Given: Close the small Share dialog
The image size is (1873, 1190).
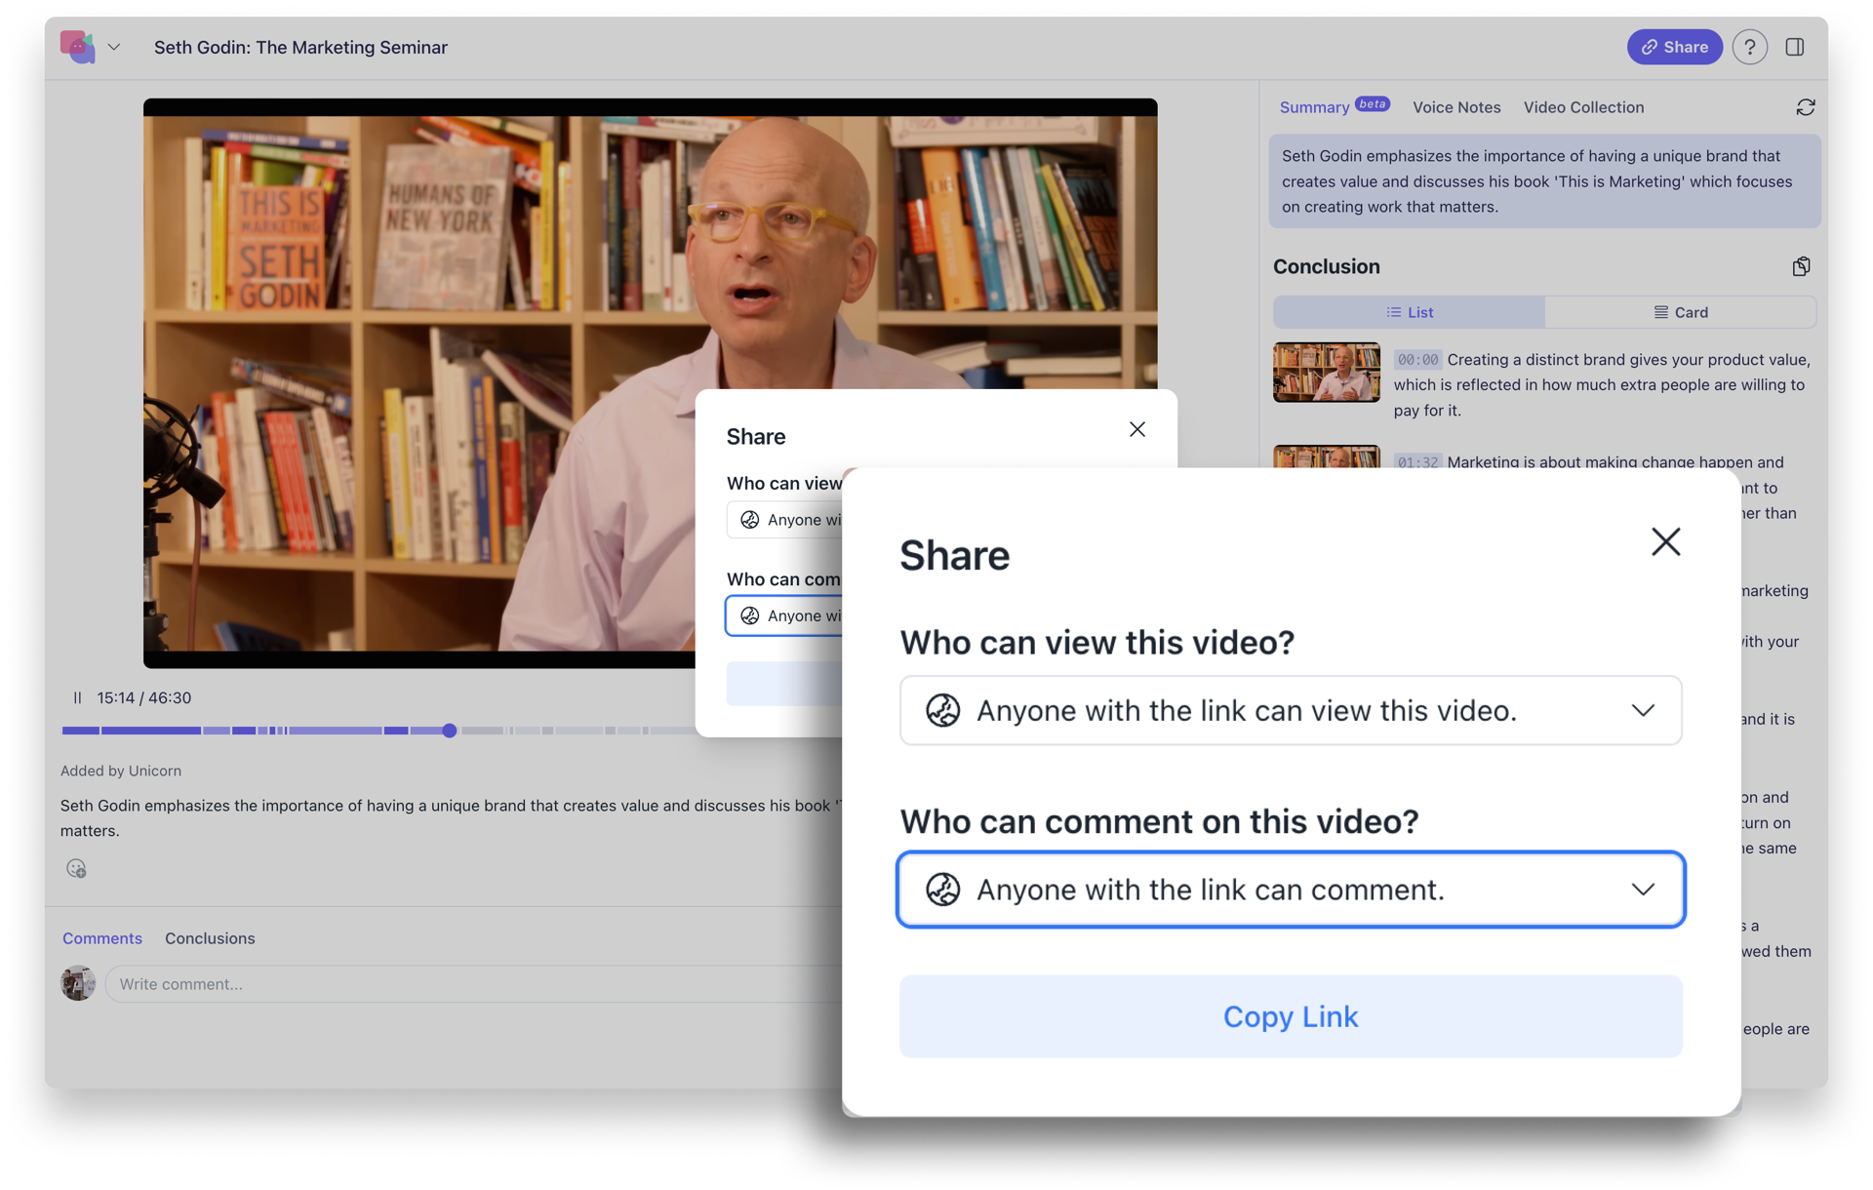Looking at the screenshot, I should 1136,429.
